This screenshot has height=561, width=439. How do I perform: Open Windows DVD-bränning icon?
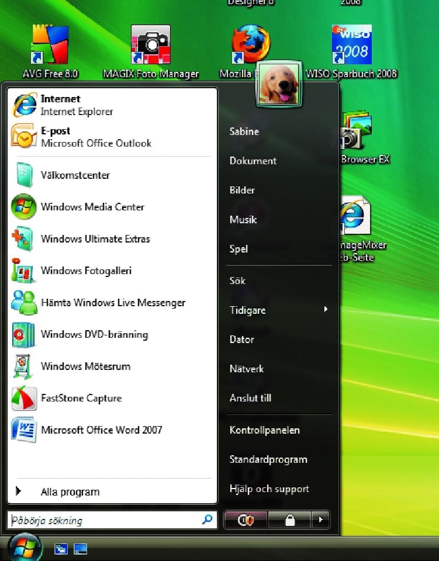click(x=23, y=334)
